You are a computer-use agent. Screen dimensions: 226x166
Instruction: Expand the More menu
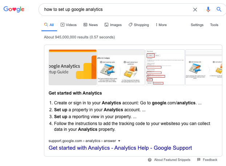pos(161,25)
